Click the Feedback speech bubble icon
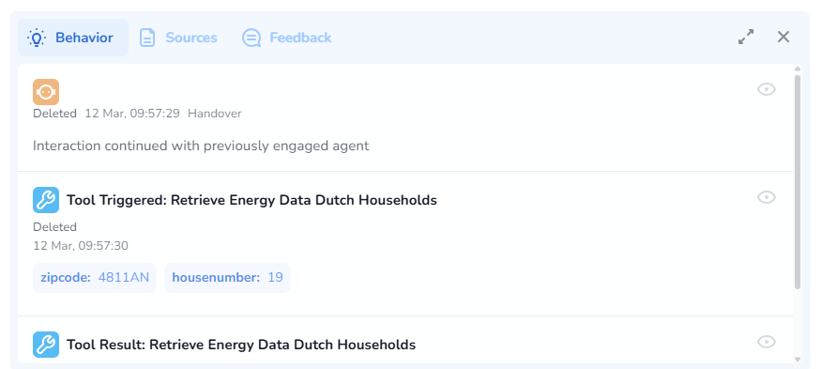The image size is (822, 369). pyautogui.click(x=251, y=38)
